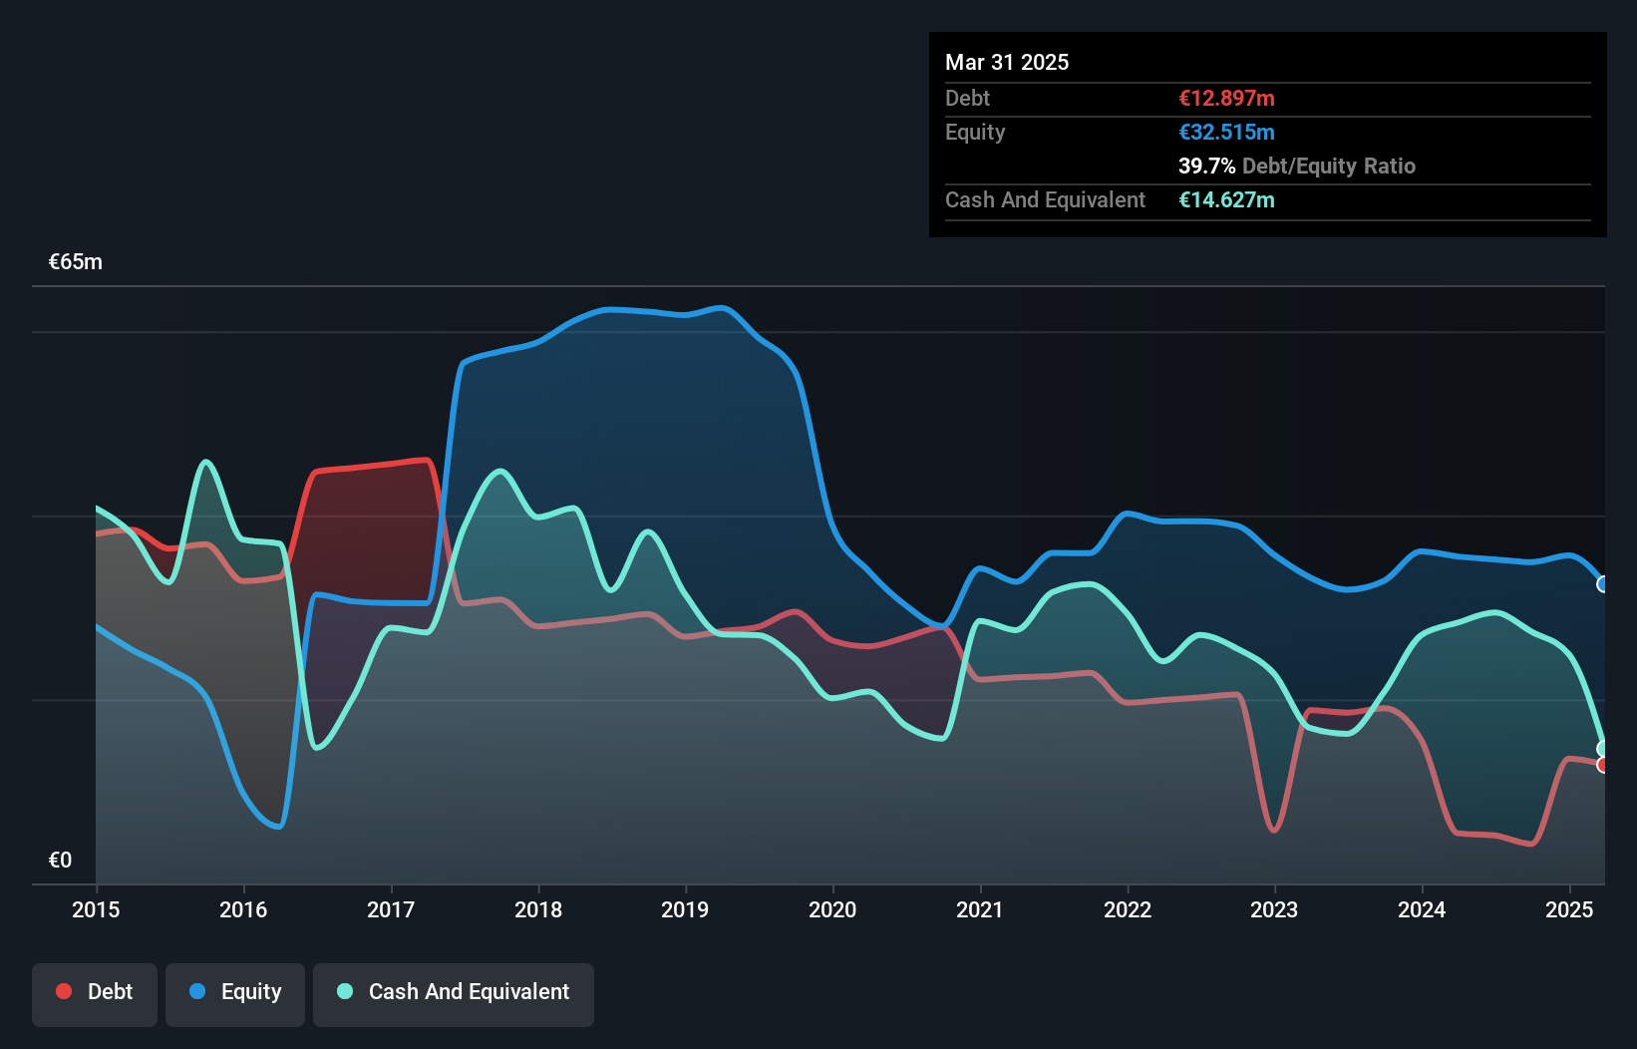
Task: Select the 2015 x-axis year label
Action: (x=96, y=909)
